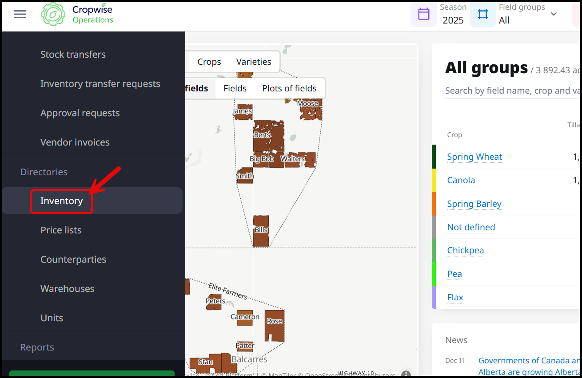Click the Bills field on the map
The image size is (582, 378).
261,231
